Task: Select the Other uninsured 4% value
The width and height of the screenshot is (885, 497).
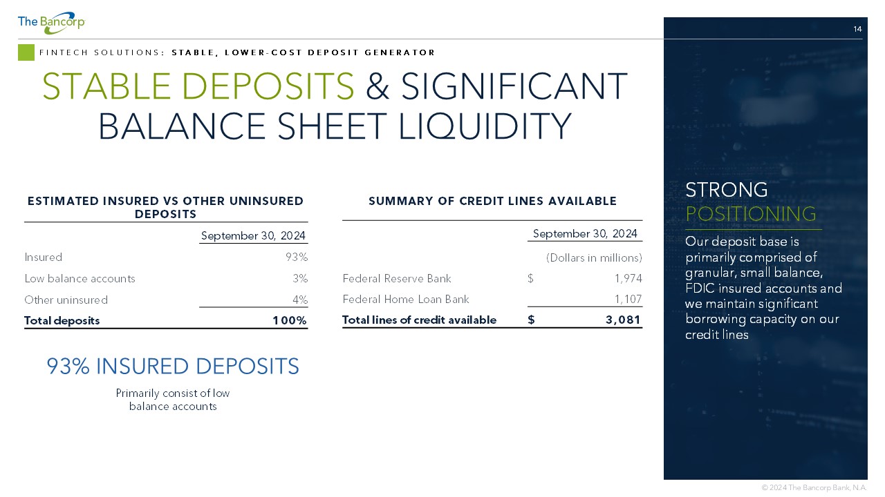Action: pyautogui.click(x=299, y=300)
